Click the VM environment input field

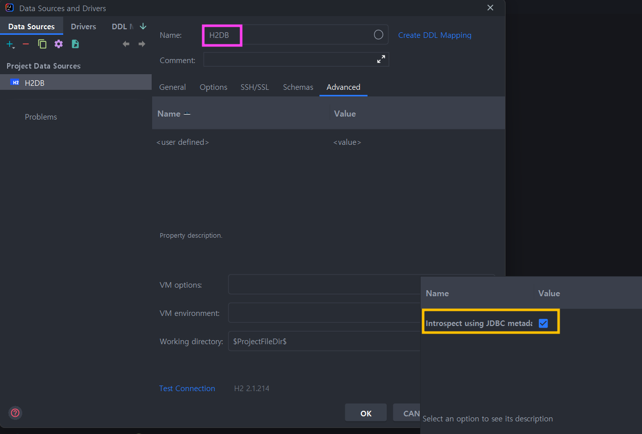[x=325, y=313]
